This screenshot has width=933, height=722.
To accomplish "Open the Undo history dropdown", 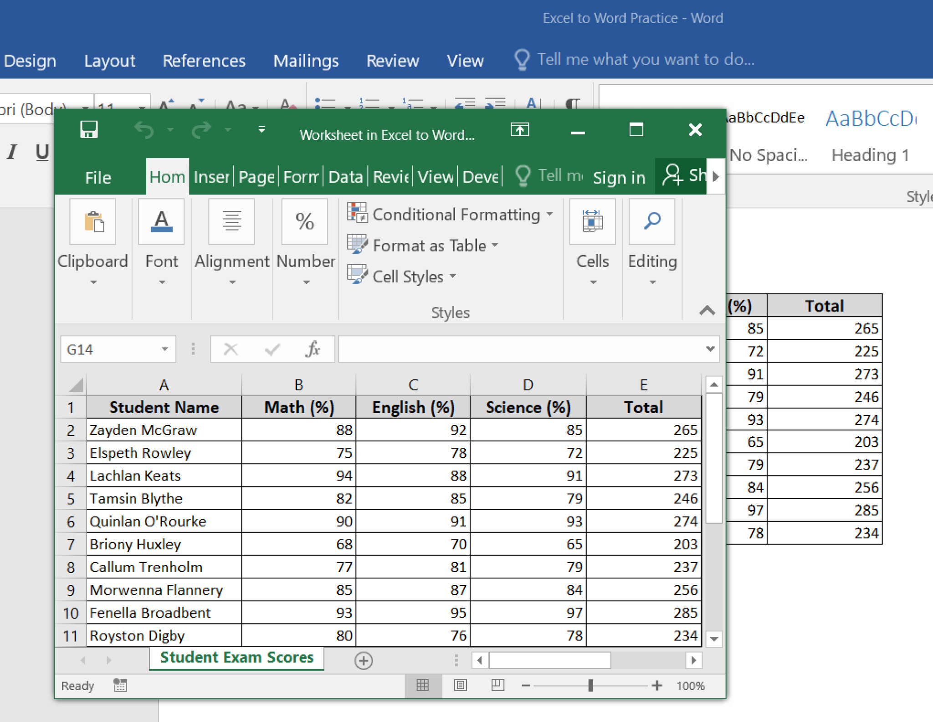I will 170,131.
